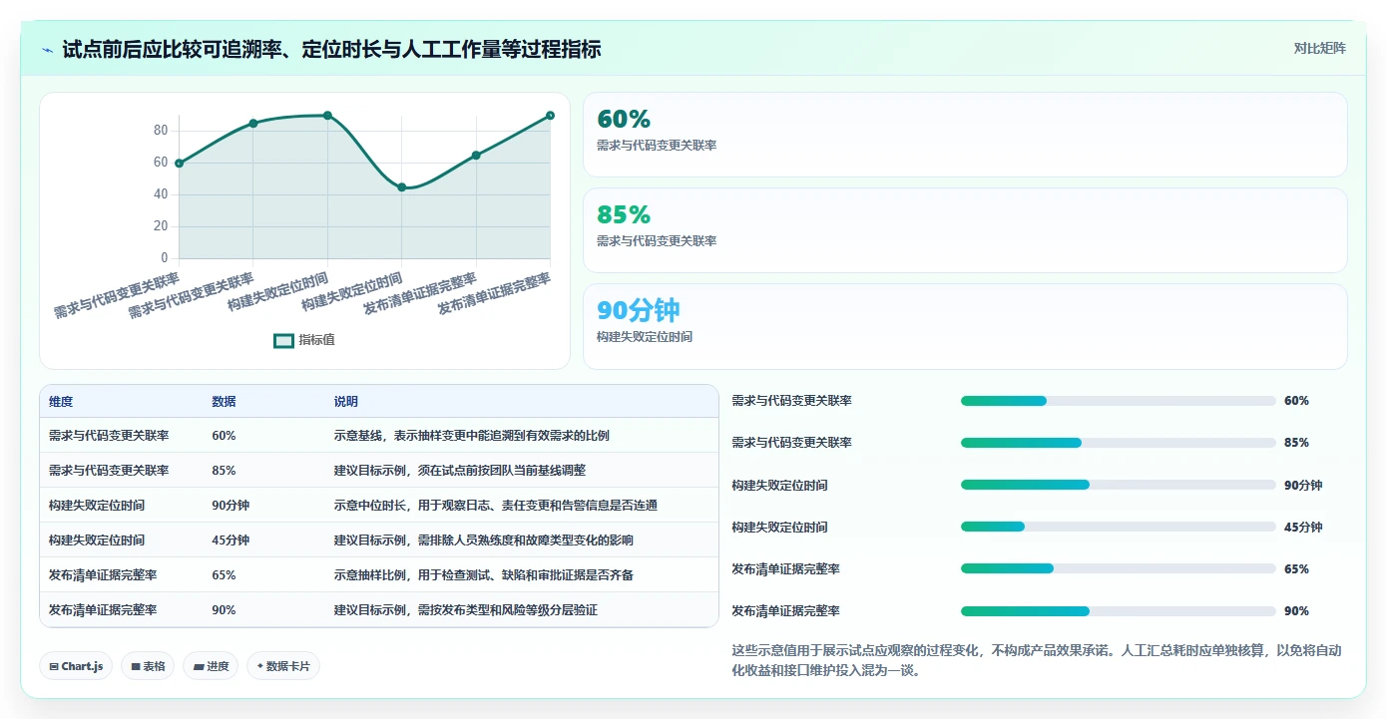Select the table cell showing 65%

pyautogui.click(x=224, y=575)
